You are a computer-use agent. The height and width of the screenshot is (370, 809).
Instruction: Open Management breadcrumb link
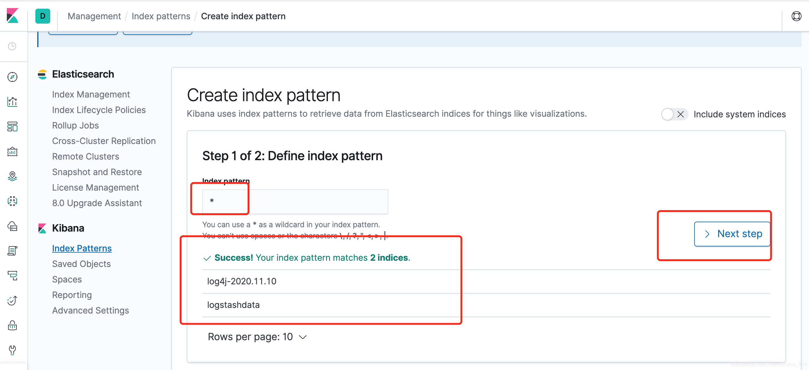tap(94, 16)
